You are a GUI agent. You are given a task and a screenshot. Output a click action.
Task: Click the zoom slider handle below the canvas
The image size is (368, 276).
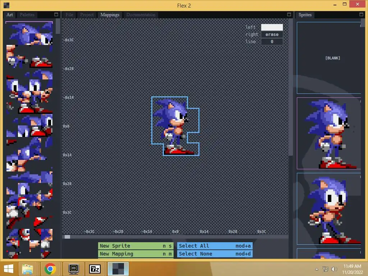[x=67, y=237]
